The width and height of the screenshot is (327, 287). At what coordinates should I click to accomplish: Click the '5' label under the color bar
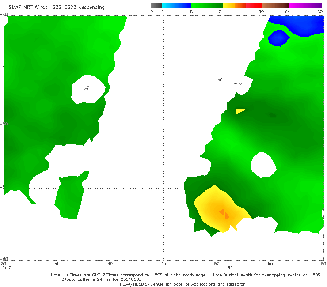[x=163, y=12]
